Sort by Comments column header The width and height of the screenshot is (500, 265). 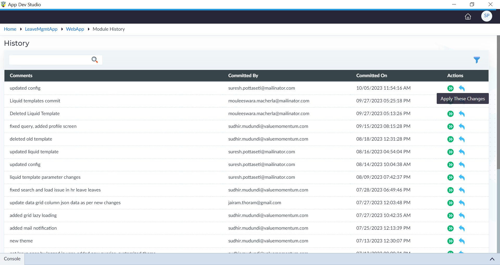click(21, 76)
